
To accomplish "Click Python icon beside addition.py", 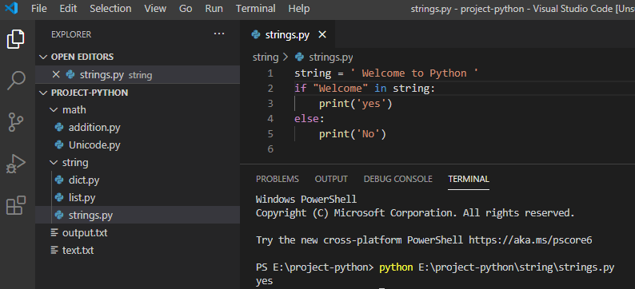I will (59, 127).
